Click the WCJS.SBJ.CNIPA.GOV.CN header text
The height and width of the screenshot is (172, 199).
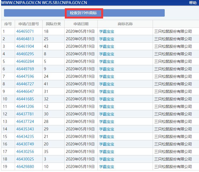pyautogui.click(x=64, y=3)
